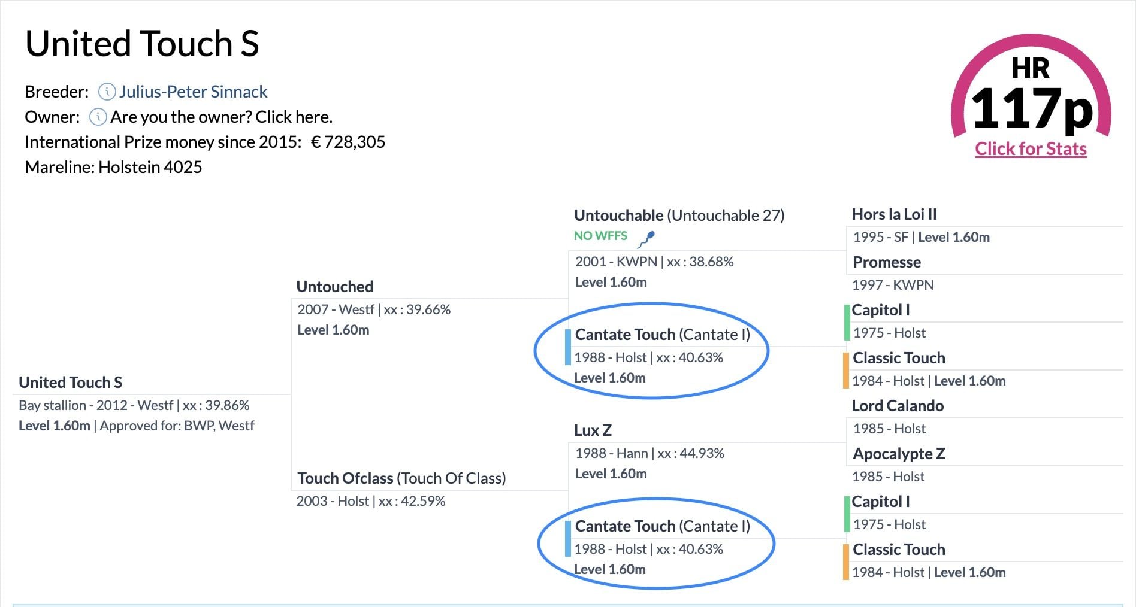
Task: Click the NO WFFS label under Untouchable
Action: click(600, 236)
